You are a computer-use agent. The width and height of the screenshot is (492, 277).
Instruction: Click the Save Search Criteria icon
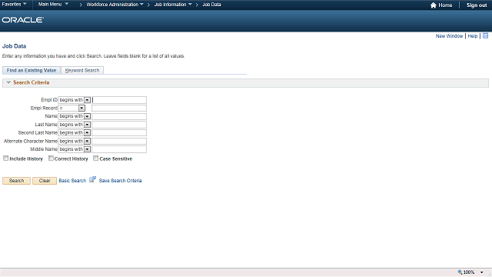tap(92, 179)
